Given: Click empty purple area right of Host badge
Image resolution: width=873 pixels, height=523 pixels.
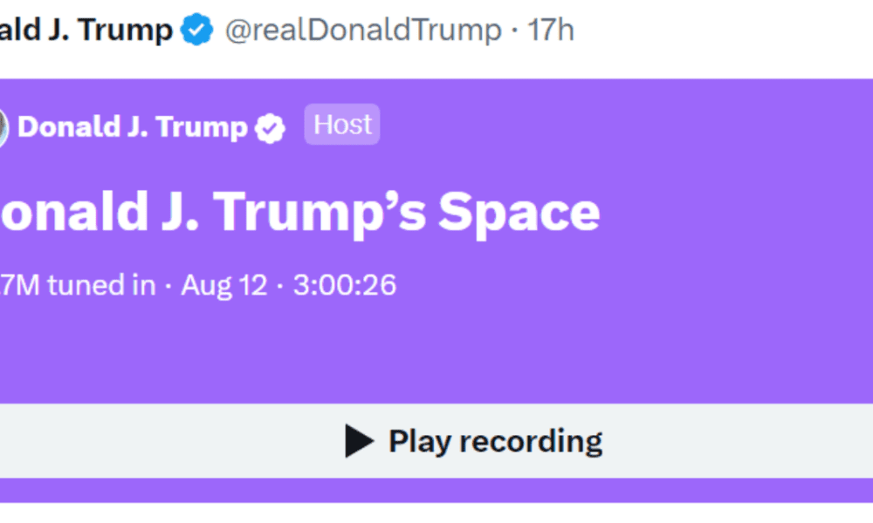Looking at the screenshot, I should click(611, 126).
